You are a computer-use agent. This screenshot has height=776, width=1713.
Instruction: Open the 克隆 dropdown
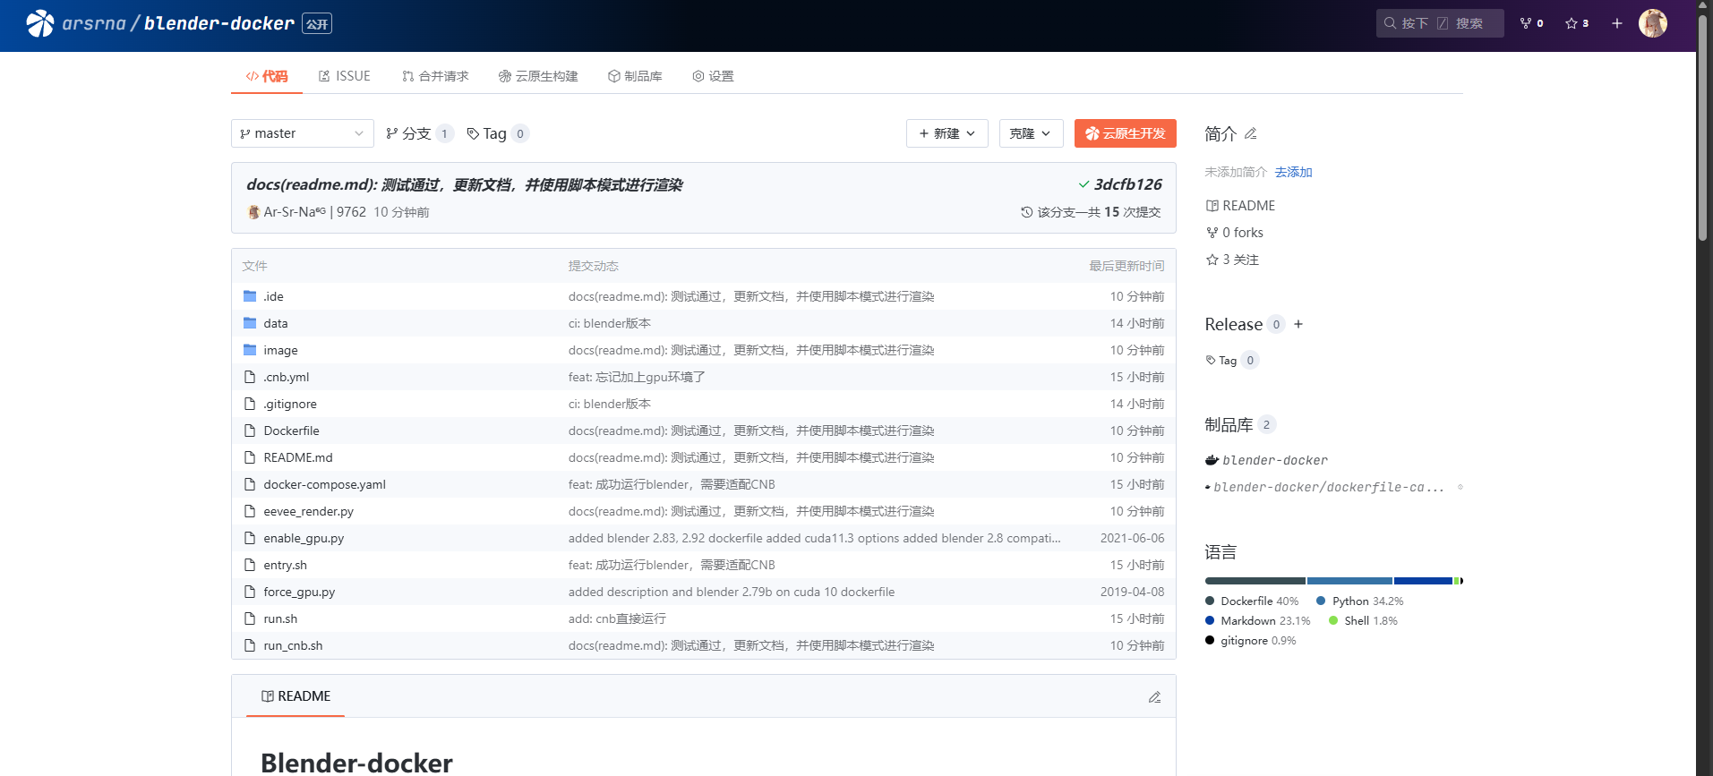(1031, 133)
